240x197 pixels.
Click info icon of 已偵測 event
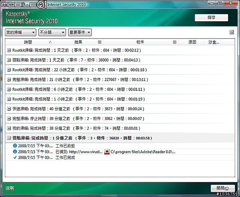click(x=15, y=151)
